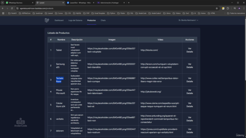The width and height of the screenshot is (246, 138).
Task: Open the Chats section
Action: (103, 20)
